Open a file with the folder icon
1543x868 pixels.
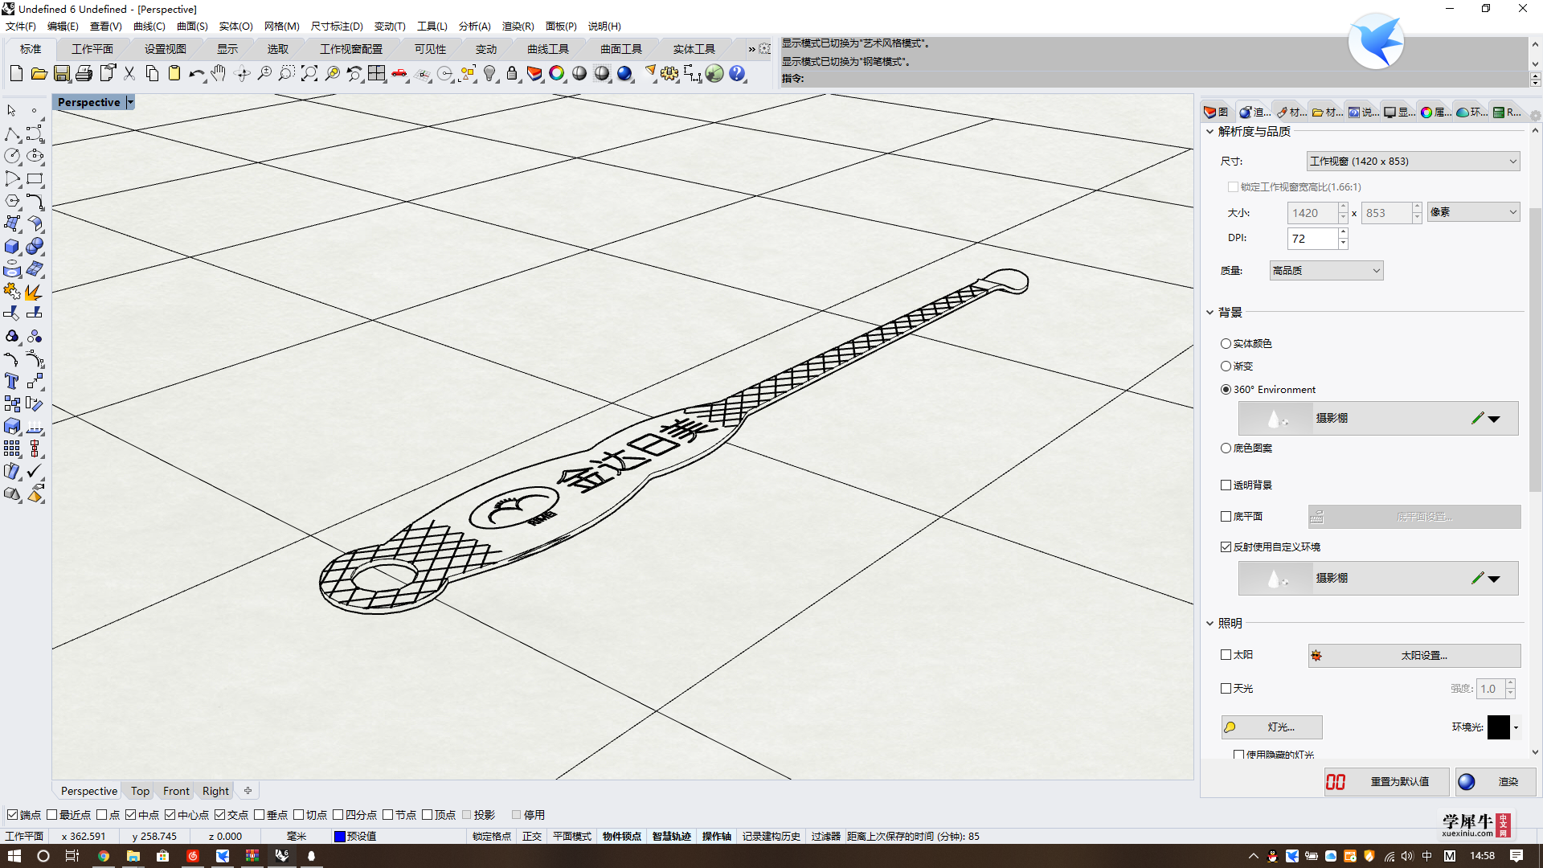(39, 74)
